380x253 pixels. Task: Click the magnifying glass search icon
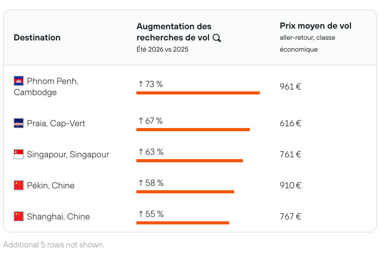217,38
